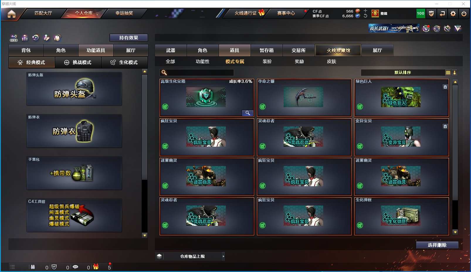This screenshot has width=471, height=272.
Task: Click the 持有效果 button
Action: 128,38
